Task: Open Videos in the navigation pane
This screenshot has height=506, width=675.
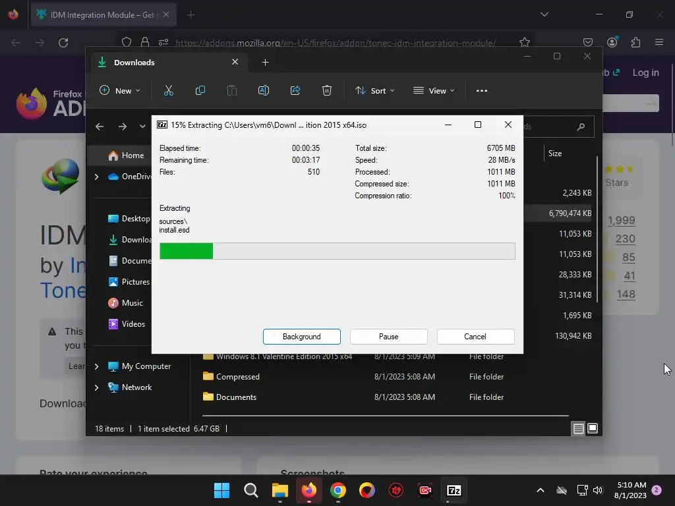Action: [x=127, y=324]
